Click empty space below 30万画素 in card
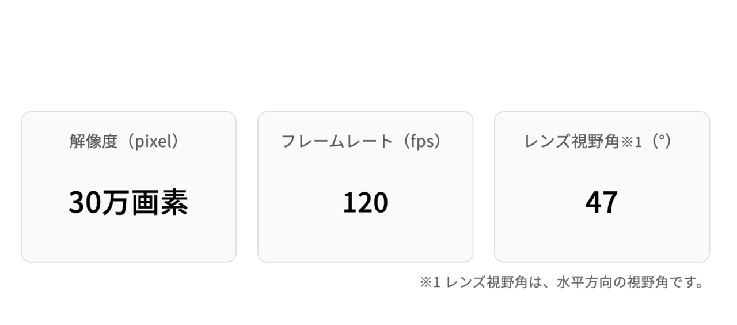737x325 pixels. pyautogui.click(x=128, y=239)
